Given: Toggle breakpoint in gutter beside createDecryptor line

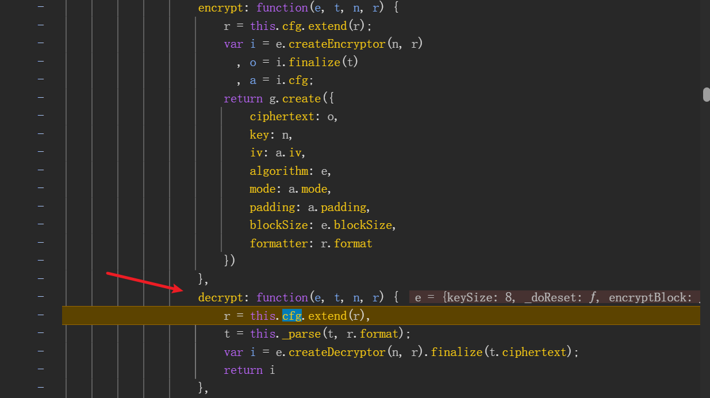Looking at the screenshot, I should tap(41, 352).
